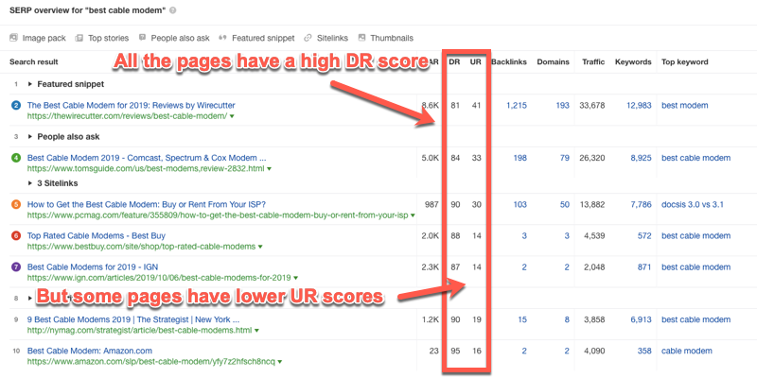Image resolution: width=757 pixels, height=378 pixels.
Task: Expand the People also ask row
Action: pyautogui.click(x=29, y=136)
